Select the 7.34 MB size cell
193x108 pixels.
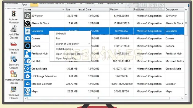[73, 23]
